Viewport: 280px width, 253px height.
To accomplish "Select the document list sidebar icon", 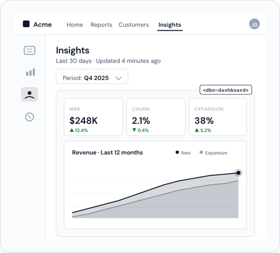I will [30, 50].
